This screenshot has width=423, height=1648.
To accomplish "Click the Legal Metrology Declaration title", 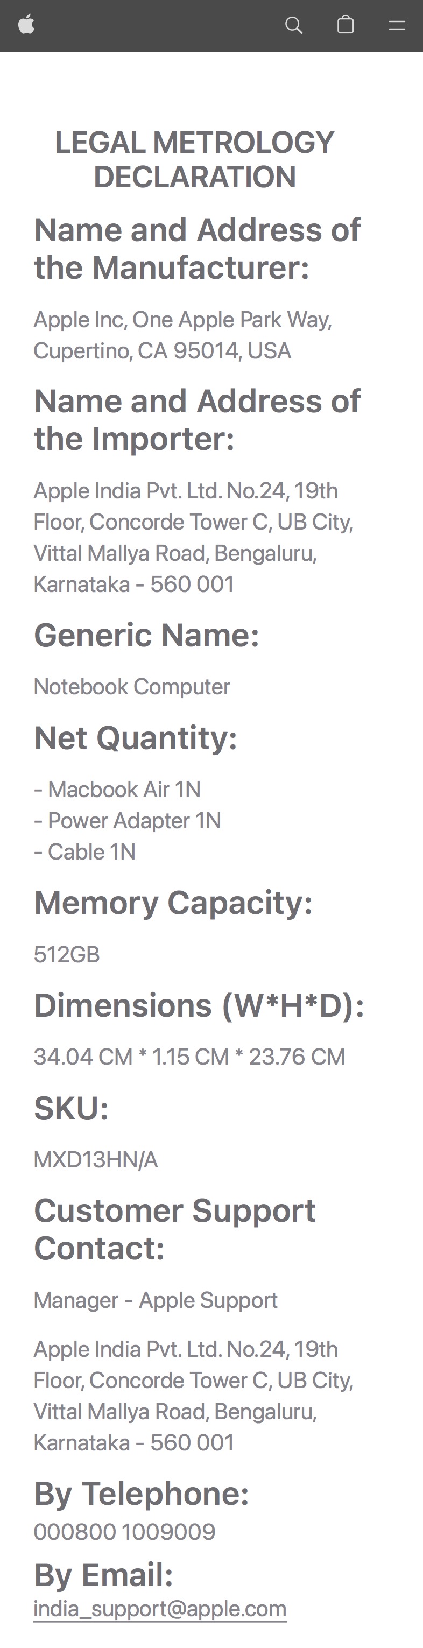I will [194, 160].
